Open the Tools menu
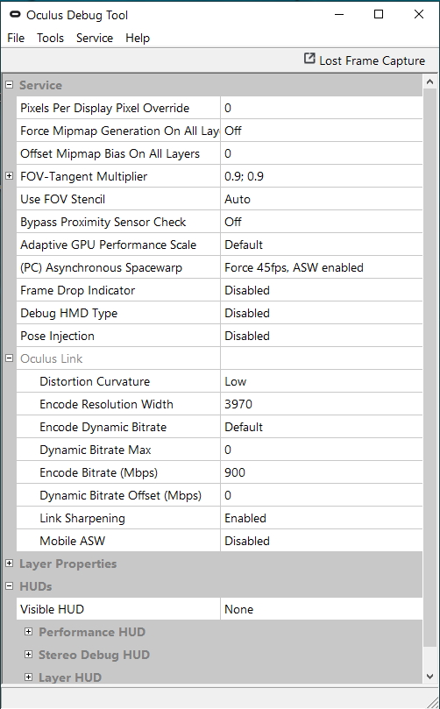This screenshot has width=440, height=709. [x=50, y=38]
